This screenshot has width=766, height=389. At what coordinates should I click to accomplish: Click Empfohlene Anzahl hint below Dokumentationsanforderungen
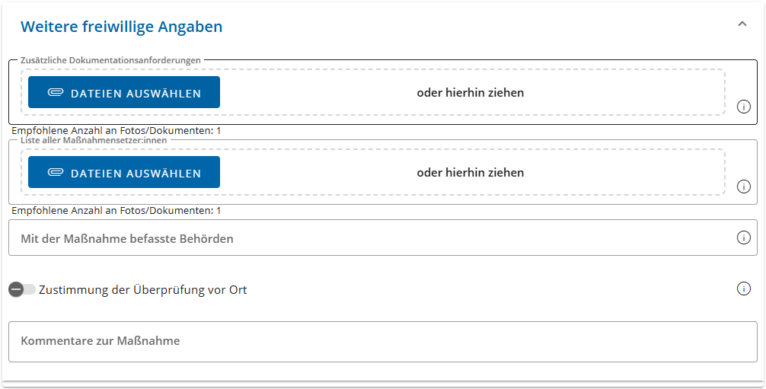[116, 130]
